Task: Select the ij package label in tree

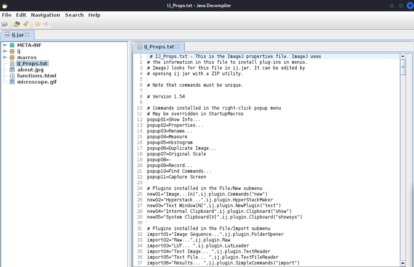Action: (x=19, y=51)
